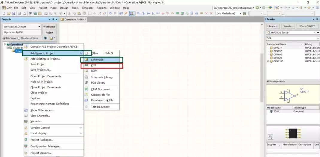
Task: Choose PCB from the Add New submenu
Action: coord(93,65)
